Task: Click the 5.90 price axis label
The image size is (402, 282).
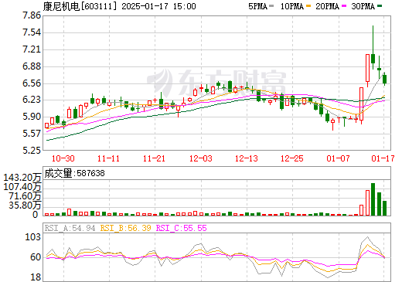Action: point(32,117)
